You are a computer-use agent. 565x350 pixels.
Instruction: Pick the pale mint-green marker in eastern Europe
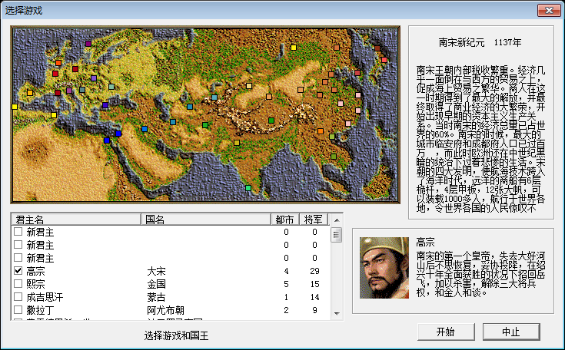pos(111,87)
